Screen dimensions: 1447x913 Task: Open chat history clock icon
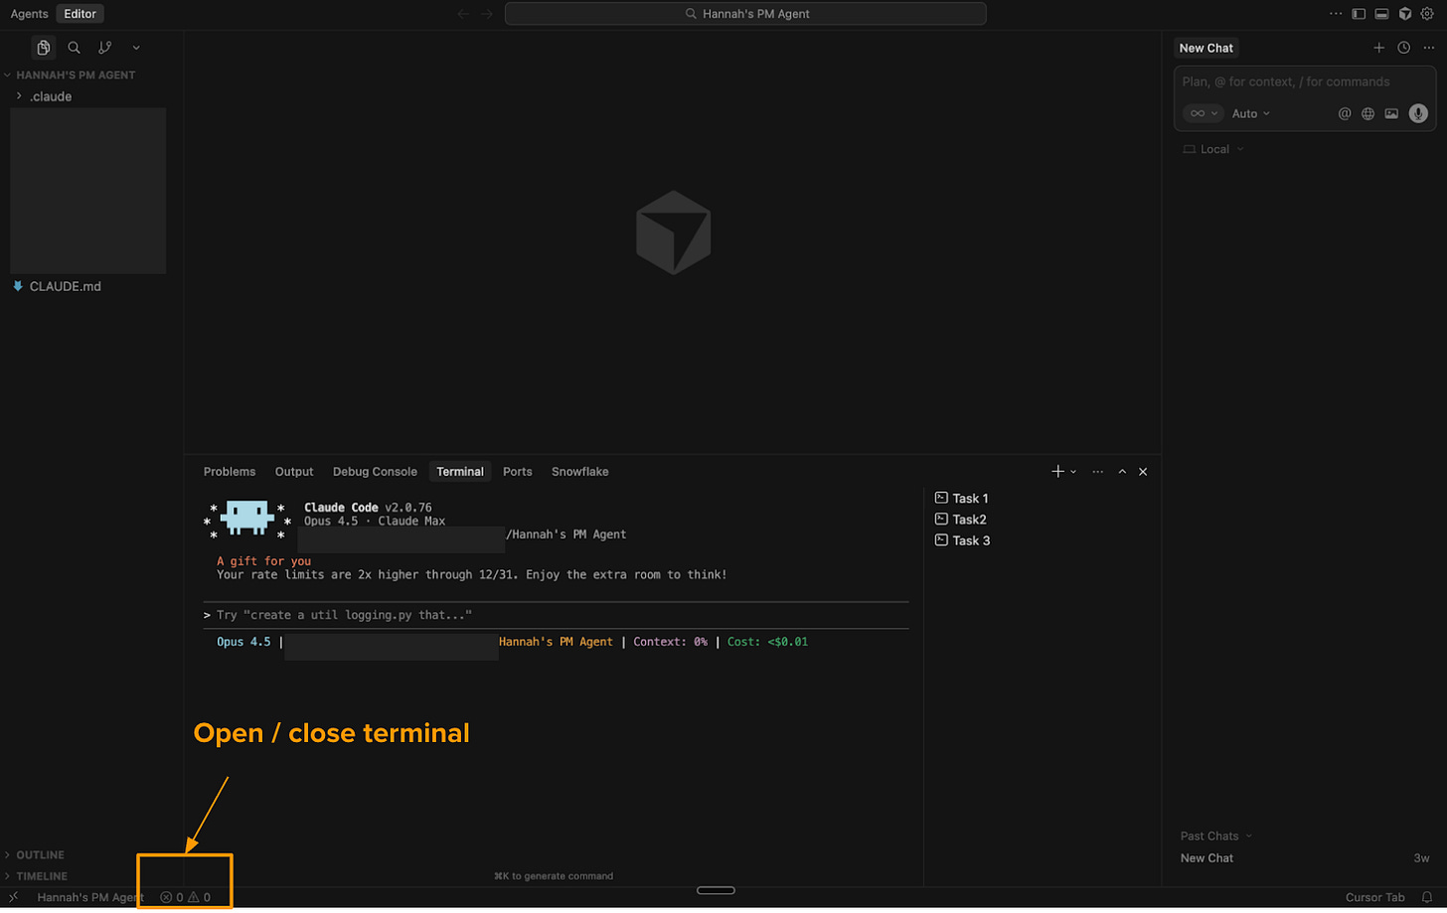(1404, 48)
